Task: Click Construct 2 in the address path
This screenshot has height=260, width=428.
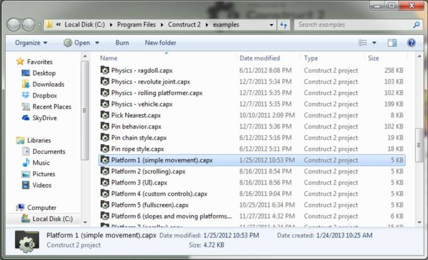Action: tap(184, 25)
